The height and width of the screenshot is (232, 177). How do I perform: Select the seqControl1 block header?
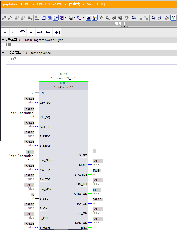point(63,86)
